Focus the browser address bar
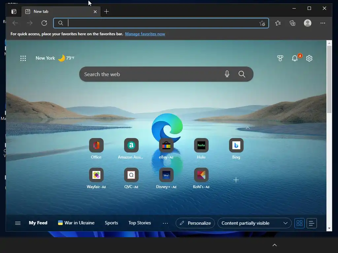 tap(161, 23)
